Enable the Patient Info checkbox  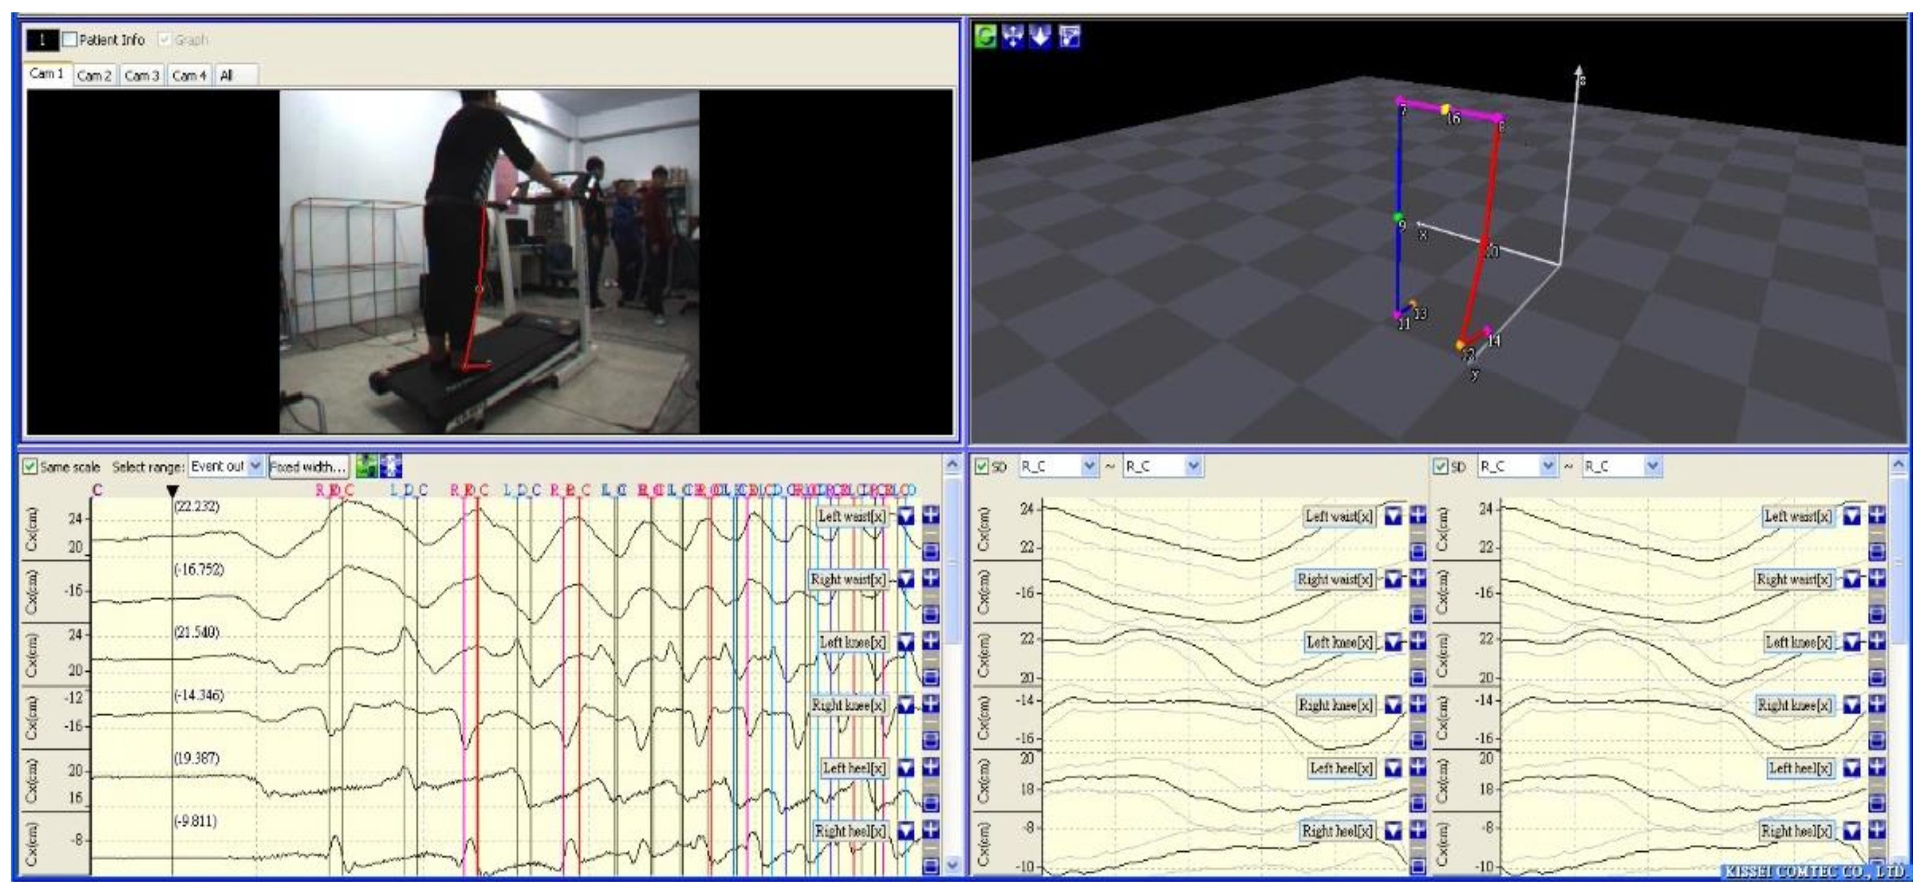69,39
